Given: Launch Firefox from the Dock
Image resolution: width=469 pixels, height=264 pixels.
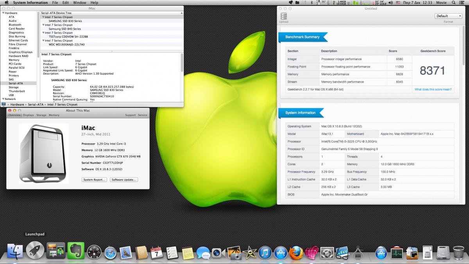Looking at the screenshot, I should pyautogui.click(x=296, y=253).
